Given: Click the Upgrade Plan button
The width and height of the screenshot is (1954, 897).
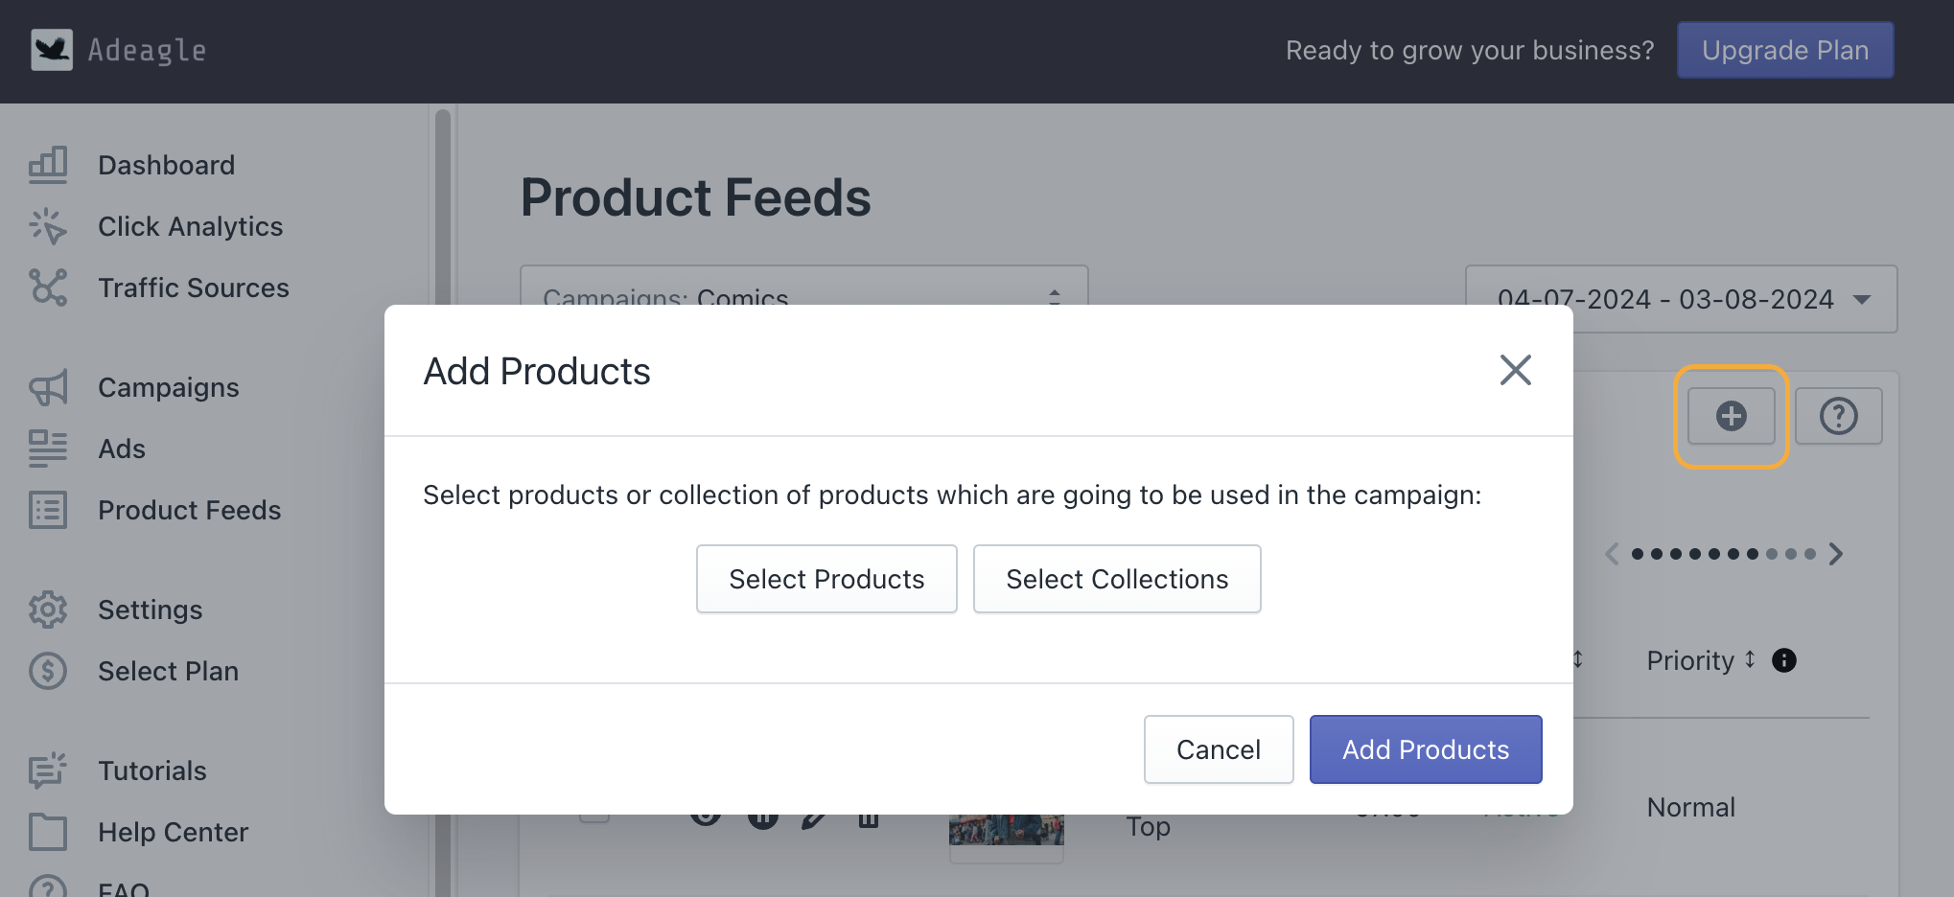Looking at the screenshot, I should coord(1784,50).
